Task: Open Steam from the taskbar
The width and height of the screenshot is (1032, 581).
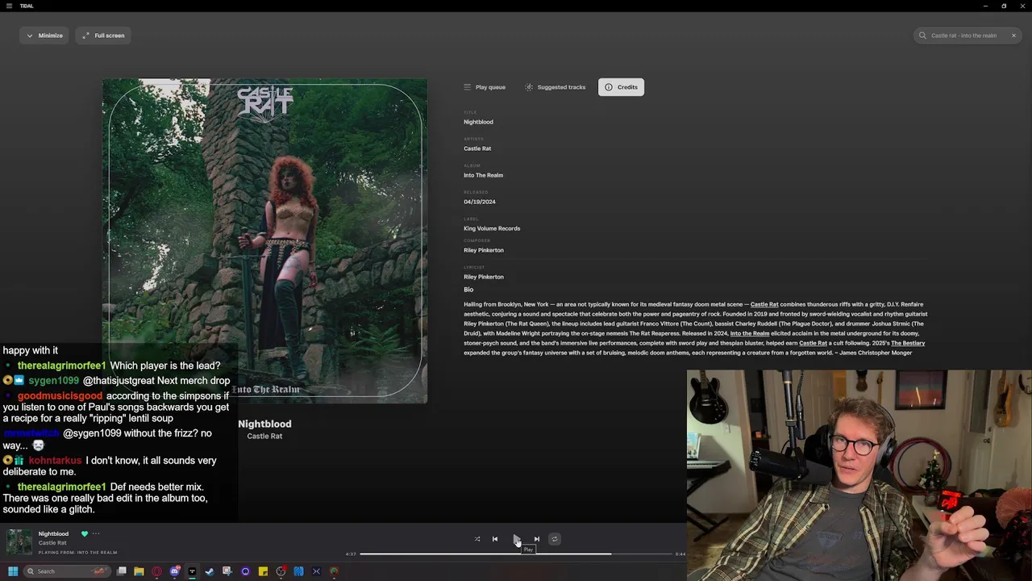Action: 210,571
